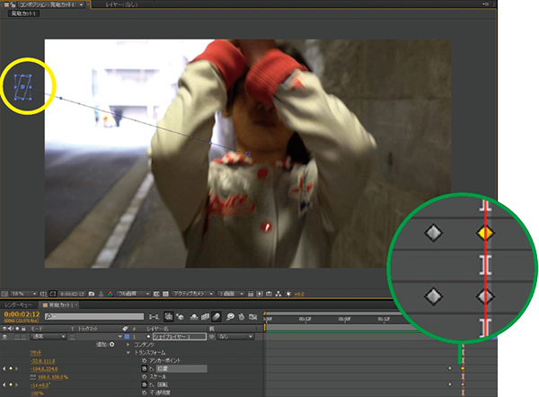
Task: Toggle visibility eye of シェイプレイヤー 1
Action: [4, 337]
